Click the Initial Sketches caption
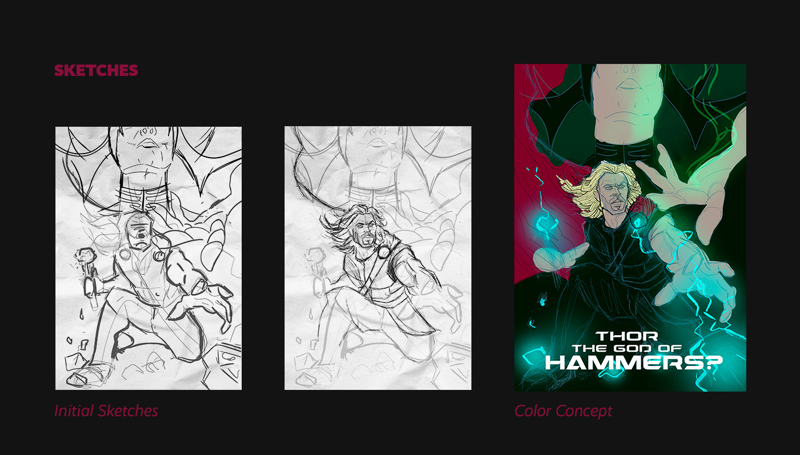 point(106,410)
